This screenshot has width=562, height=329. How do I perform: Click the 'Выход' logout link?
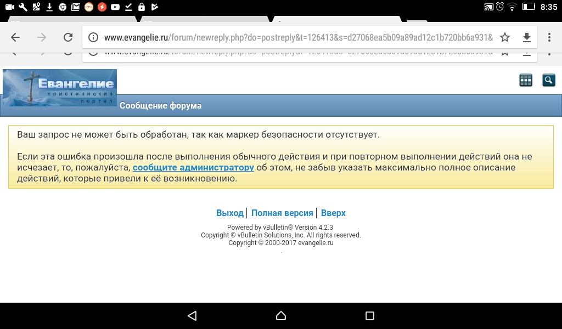229,213
